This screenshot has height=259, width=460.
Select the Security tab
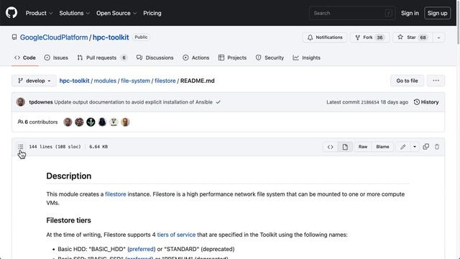click(x=270, y=58)
